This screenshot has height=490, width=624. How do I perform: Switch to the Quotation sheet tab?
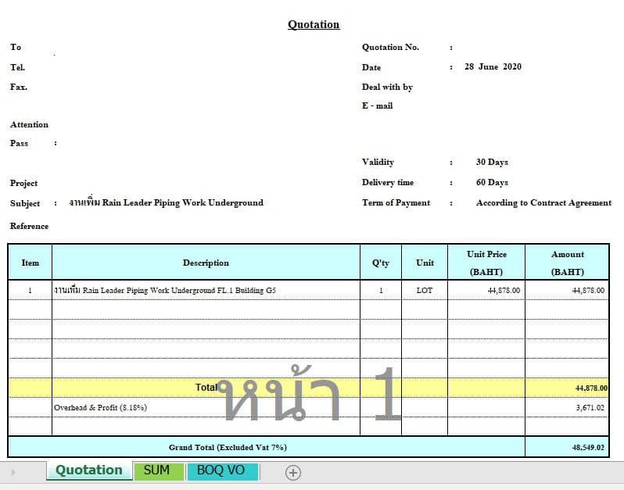(x=88, y=470)
